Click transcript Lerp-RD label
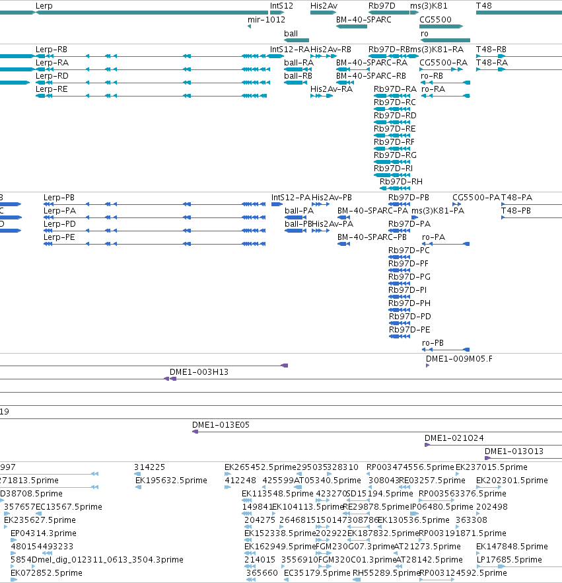This screenshot has height=583, width=562. click(x=52, y=76)
